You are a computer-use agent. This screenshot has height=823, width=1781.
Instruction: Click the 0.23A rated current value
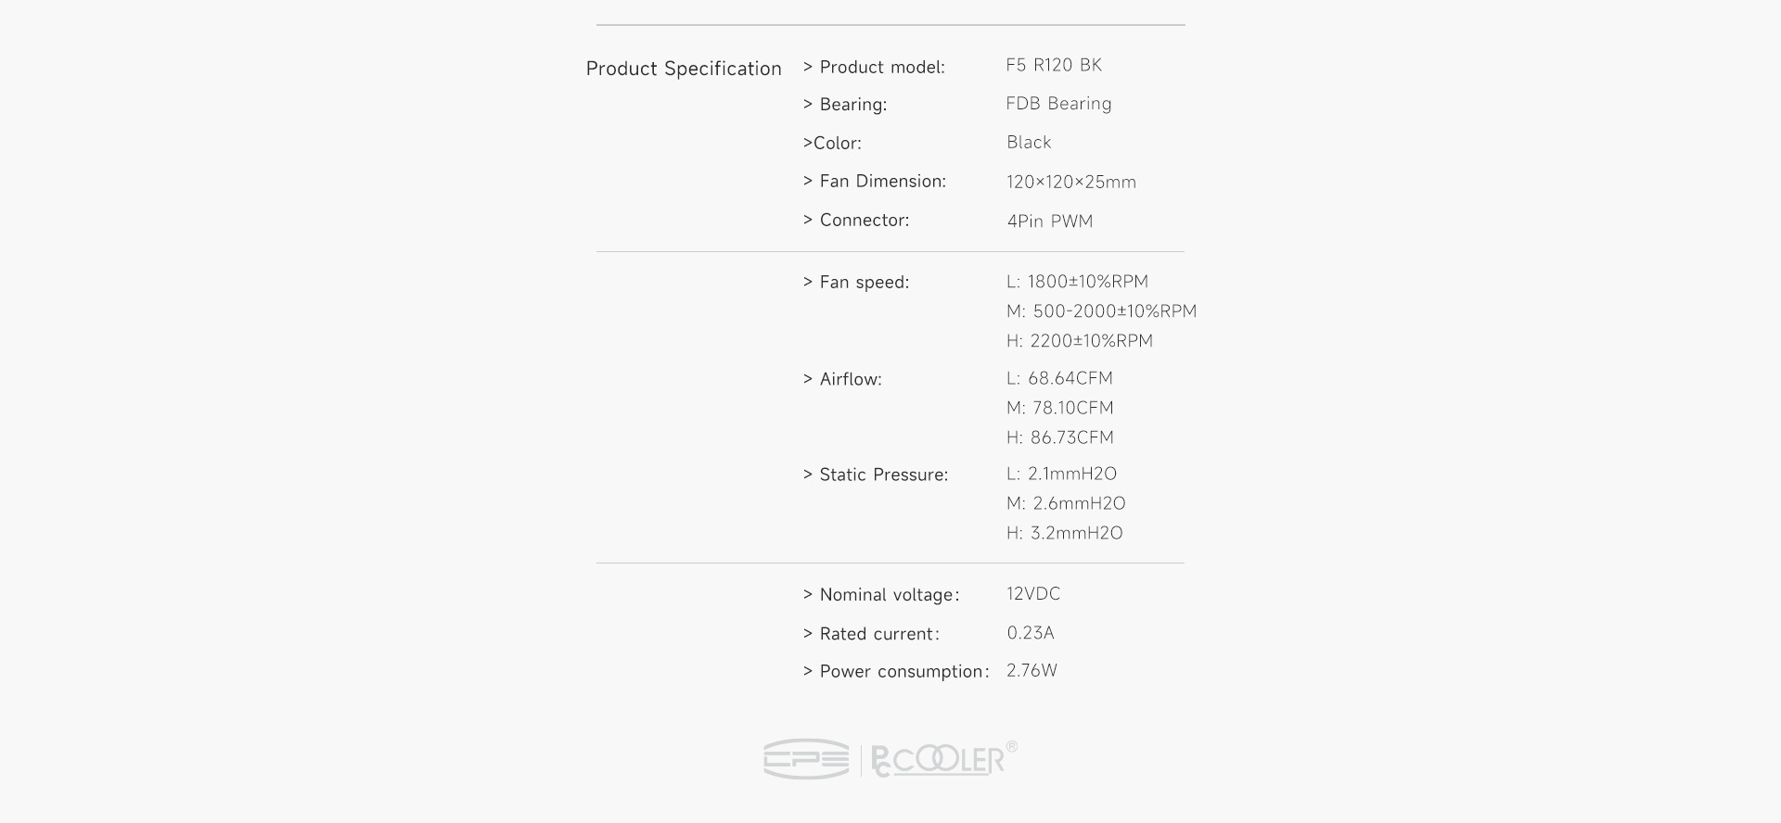pyautogui.click(x=1030, y=633)
